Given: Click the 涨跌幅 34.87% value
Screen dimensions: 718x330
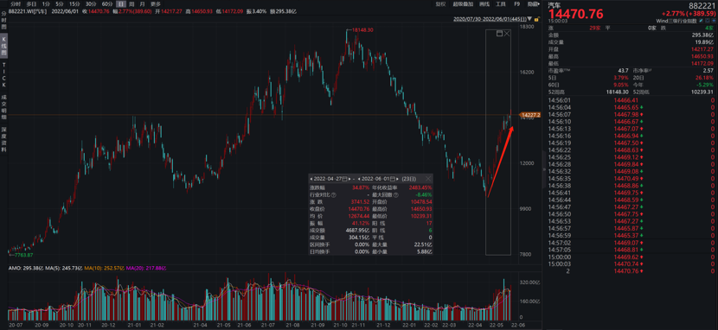Looking at the screenshot, I should pyautogui.click(x=361, y=187).
